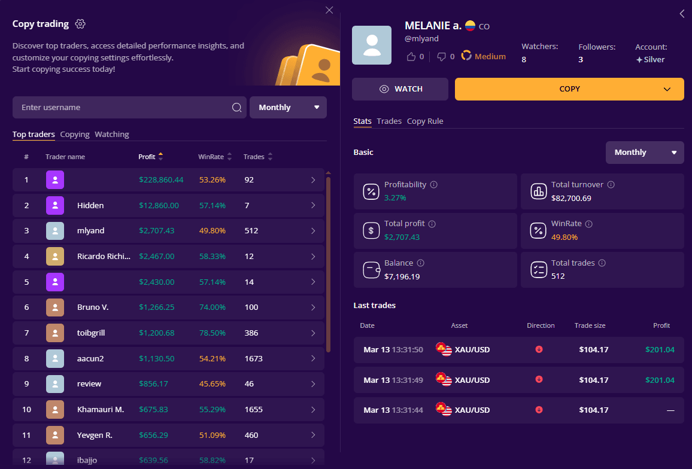This screenshot has width=692, height=469.
Task: Click the Medium risk level icon
Action: pyautogui.click(x=466, y=56)
